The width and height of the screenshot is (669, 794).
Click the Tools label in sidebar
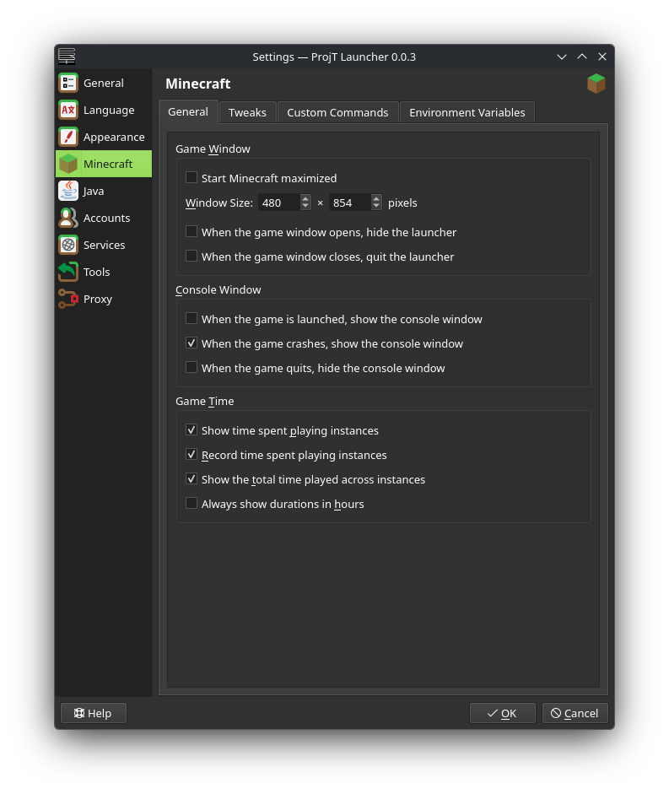[x=97, y=272]
